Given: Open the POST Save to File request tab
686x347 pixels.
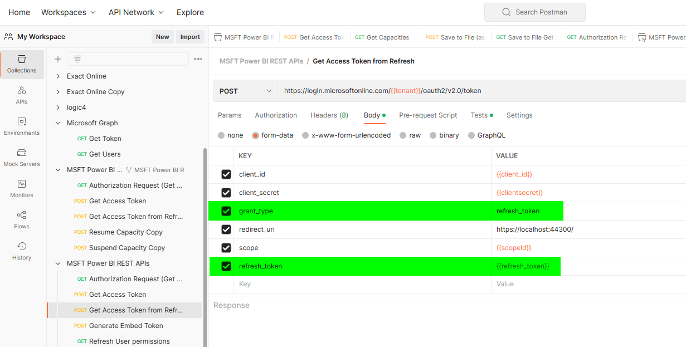Looking at the screenshot, I should [x=455, y=37].
